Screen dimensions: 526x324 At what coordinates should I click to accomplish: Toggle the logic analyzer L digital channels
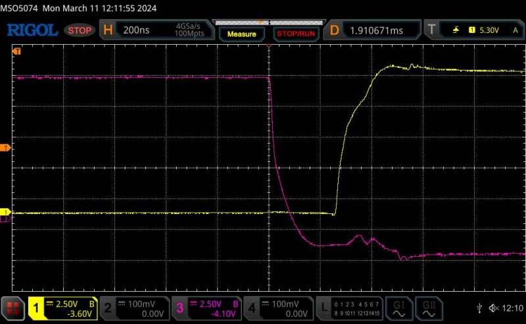pos(348,308)
